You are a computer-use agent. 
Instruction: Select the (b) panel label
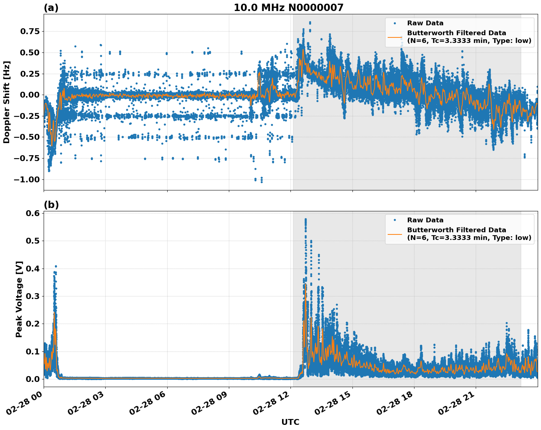[51, 205]
